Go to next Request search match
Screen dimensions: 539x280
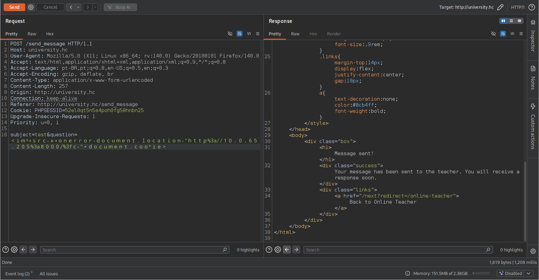pyautogui.click(x=33, y=250)
